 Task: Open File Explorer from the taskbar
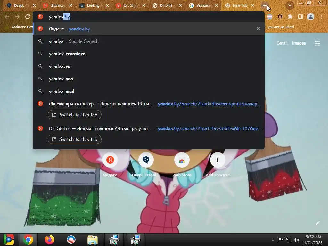[x=93, y=240]
